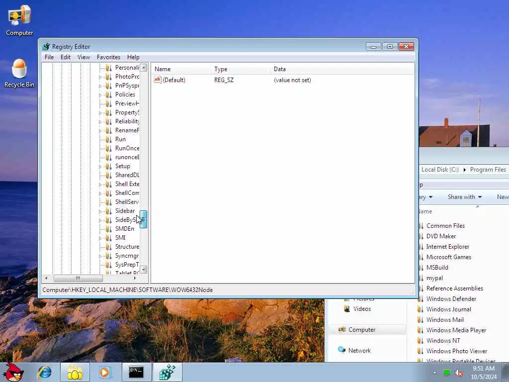Click the (value not set) data cell
The width and height of the screenshot is (509, 382).
point(292,80)
